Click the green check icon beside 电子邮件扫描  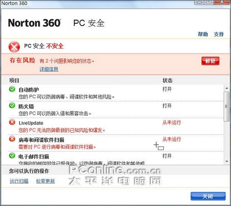point(12,155)
